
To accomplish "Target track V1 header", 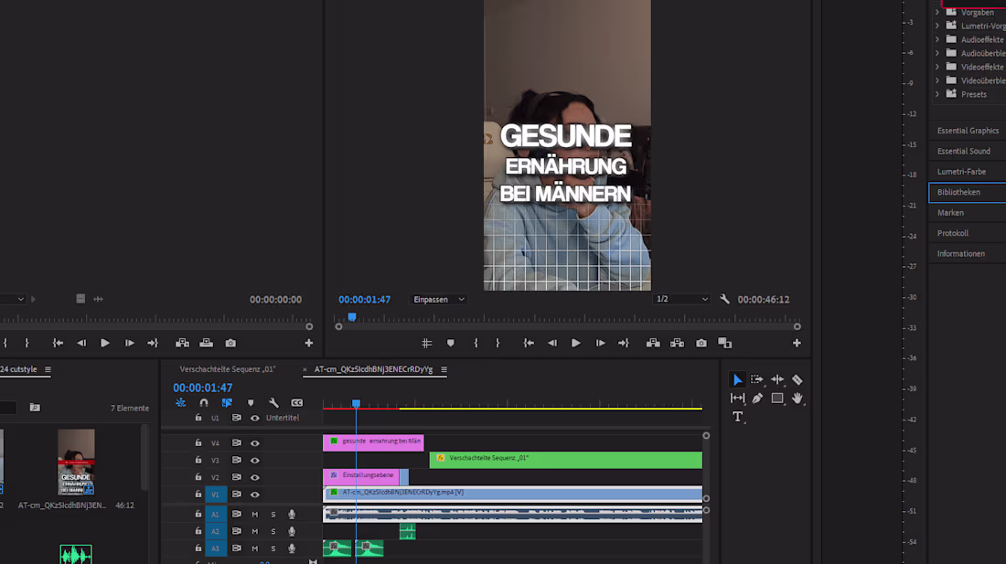I will [216, 495].
